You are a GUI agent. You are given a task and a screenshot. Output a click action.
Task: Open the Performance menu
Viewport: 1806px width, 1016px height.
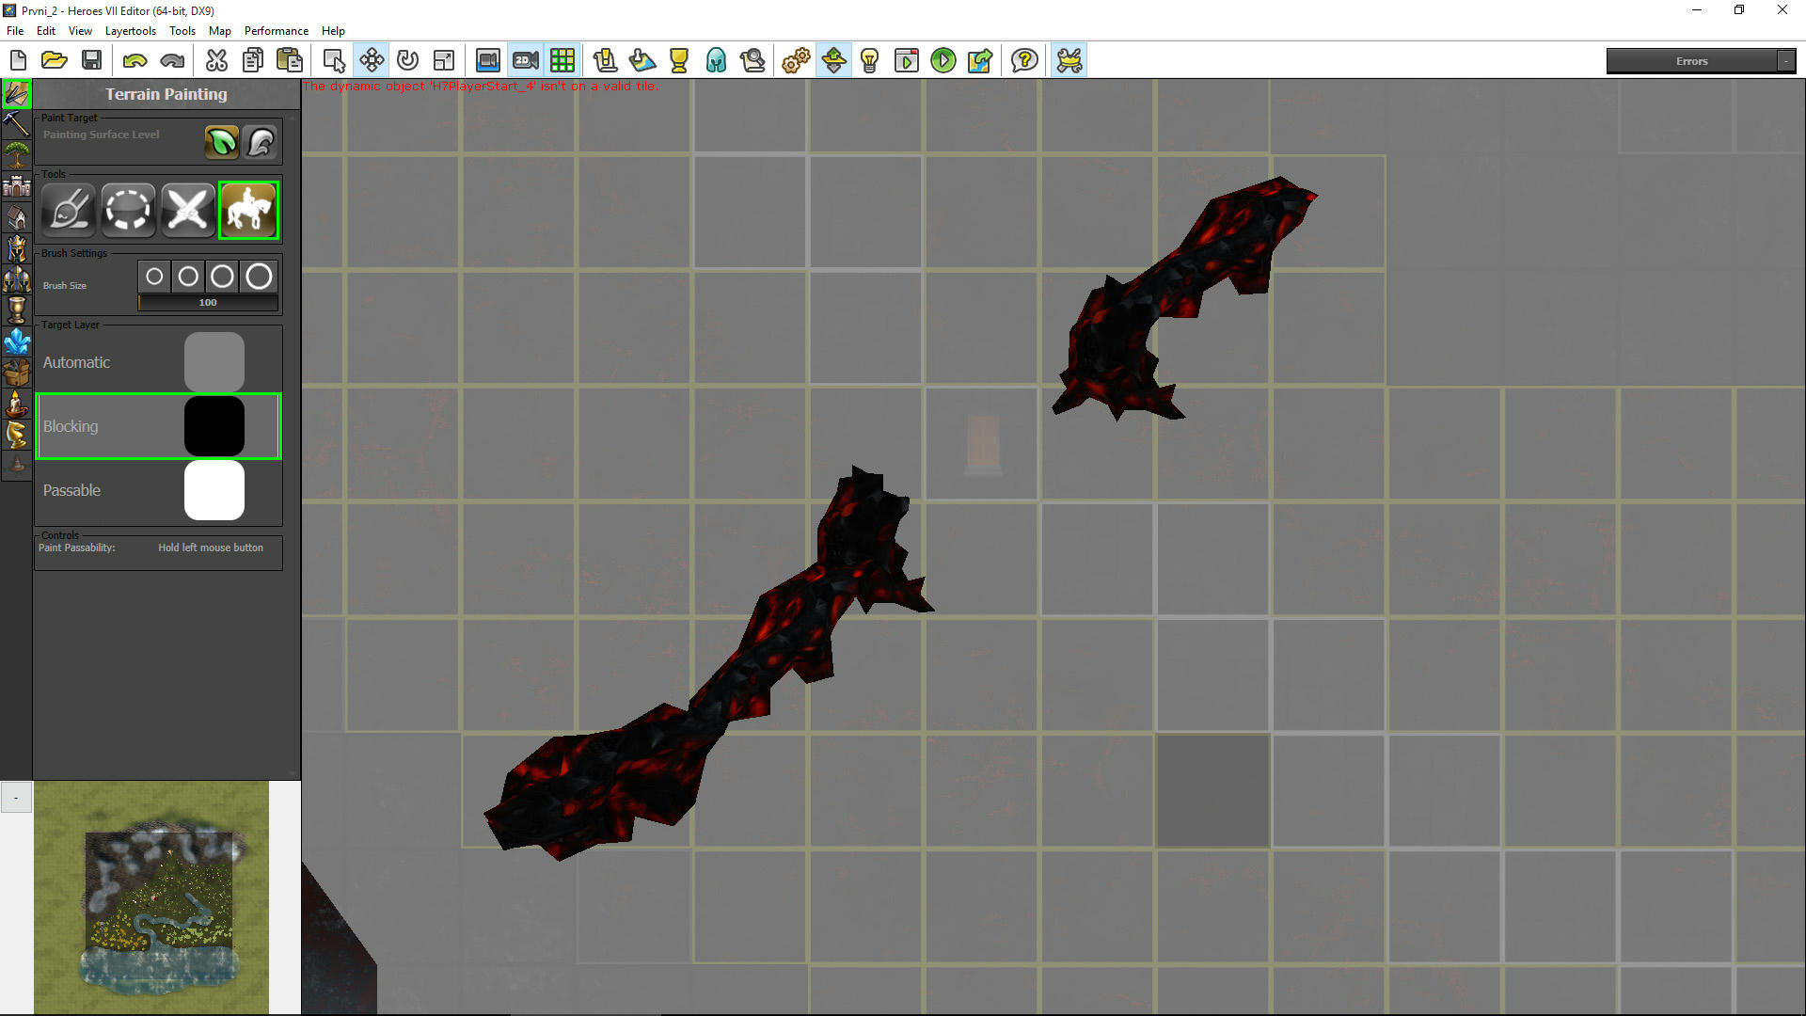click(277, 31)
